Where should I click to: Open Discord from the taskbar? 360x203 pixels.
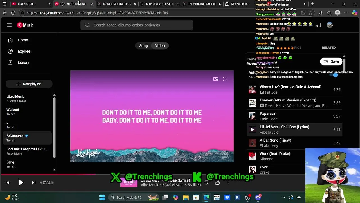tap(258, 197)
